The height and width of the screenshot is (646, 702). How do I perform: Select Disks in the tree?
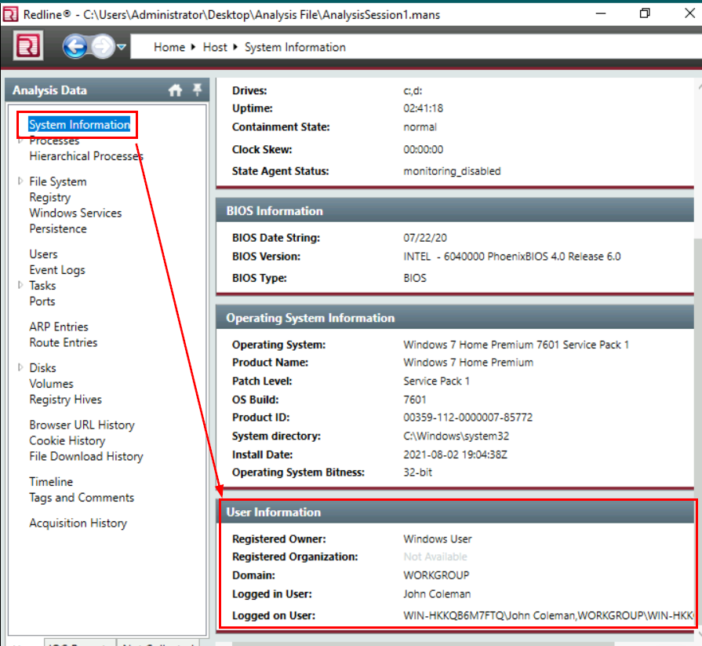42,368
